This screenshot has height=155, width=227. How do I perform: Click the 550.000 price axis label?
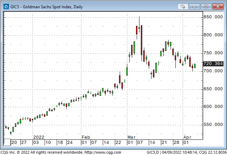[x=213, y=125]
